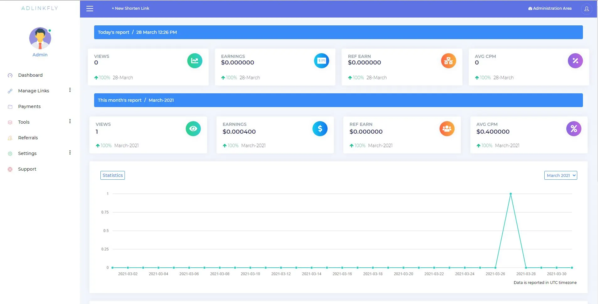Image resolution: width=598 pixels, height=304 pixels.
Task: Expand the Settings submenu dots
Action: tap(70, 153)
